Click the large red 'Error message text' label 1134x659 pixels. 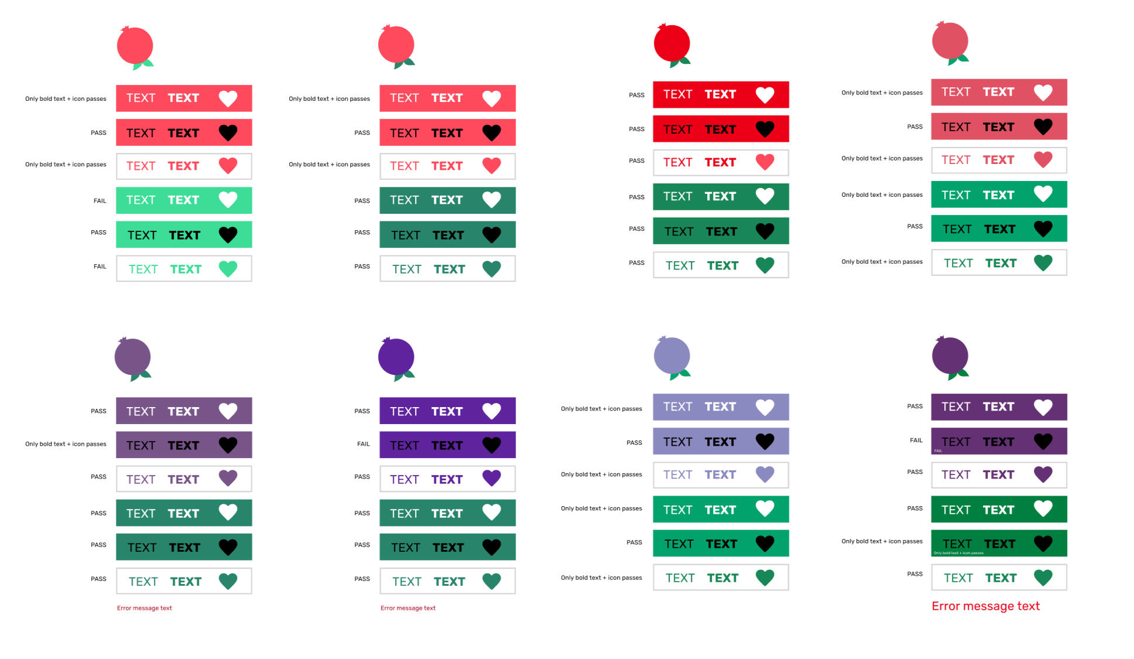click(x=985, y=606)
